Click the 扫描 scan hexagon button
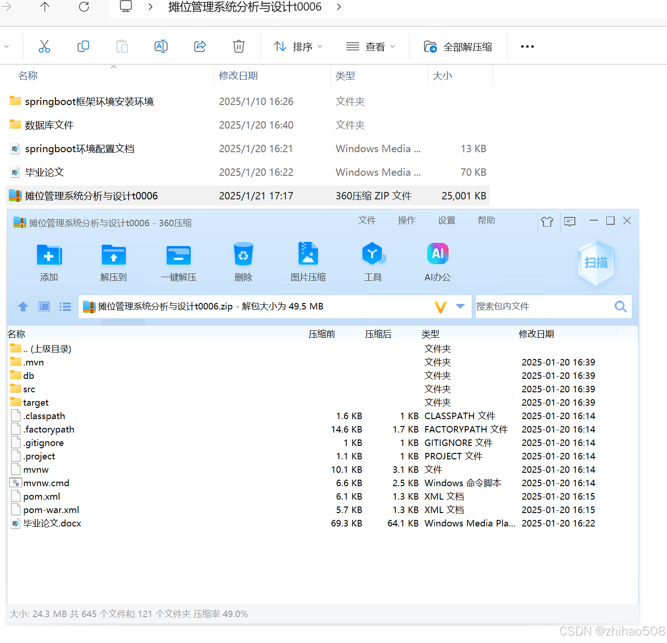 click(597, 262)
